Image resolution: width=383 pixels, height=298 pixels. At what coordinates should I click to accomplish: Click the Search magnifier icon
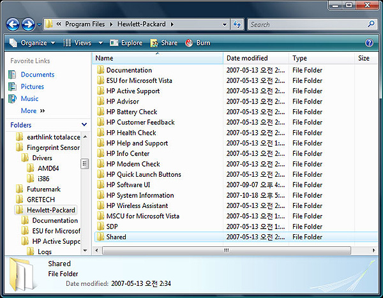(x=371, y=24)
